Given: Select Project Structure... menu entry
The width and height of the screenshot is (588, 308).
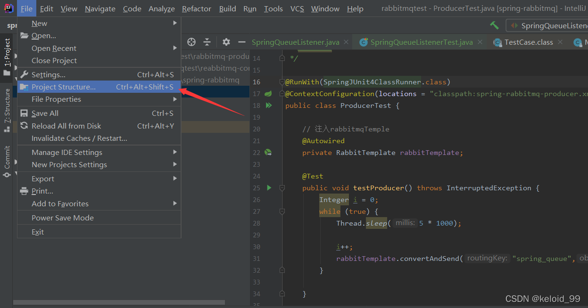Looking at the screenshot, I should click(99, 87).
